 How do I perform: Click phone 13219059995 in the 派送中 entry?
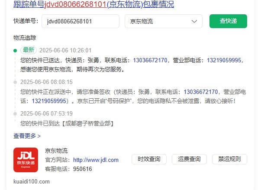49,101
